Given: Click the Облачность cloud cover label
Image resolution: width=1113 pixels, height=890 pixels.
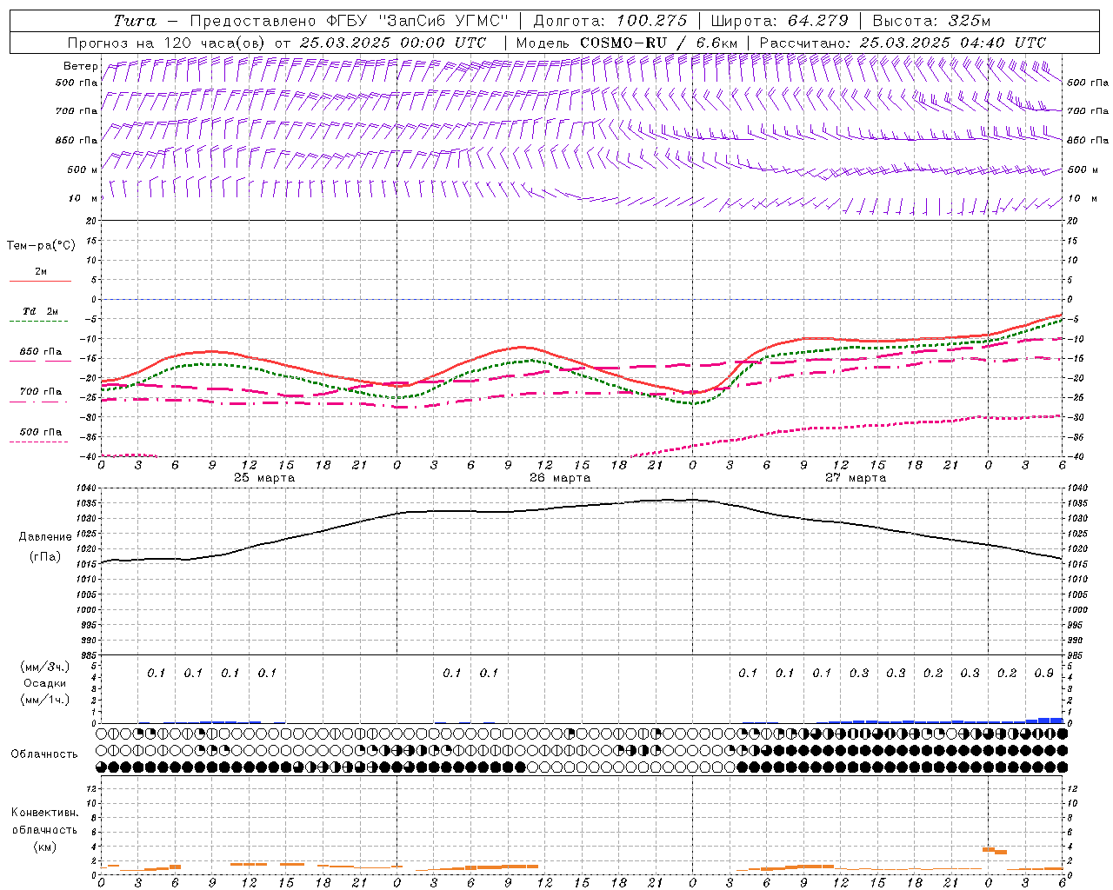Looking at the screenshot, I should (44, 754).
